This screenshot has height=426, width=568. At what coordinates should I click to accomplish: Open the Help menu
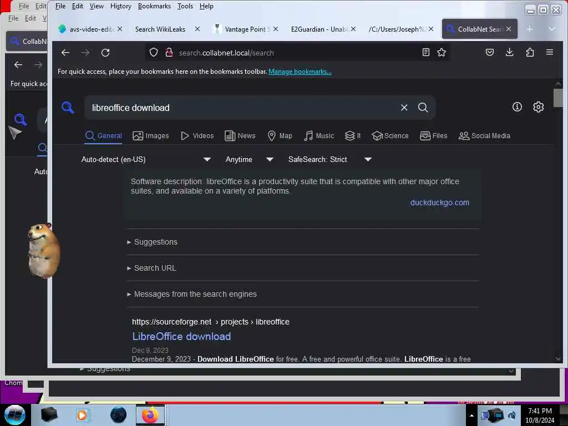(x=206, y=6)
